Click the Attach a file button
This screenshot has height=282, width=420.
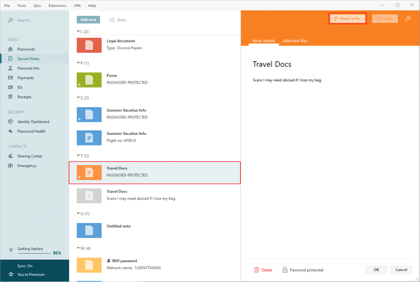[x=347, y=18]
